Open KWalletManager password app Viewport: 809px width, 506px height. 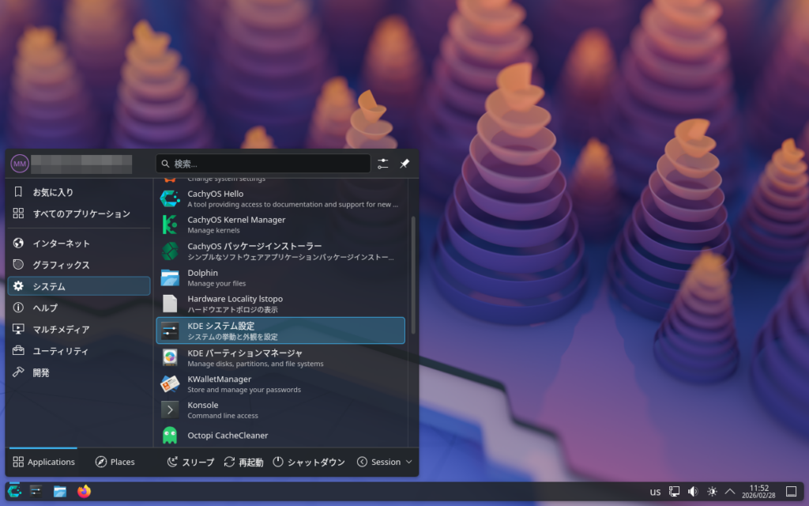tap(280, 383)
